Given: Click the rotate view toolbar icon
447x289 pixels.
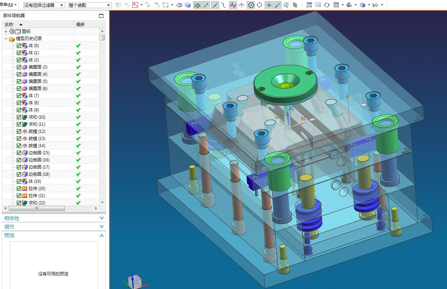Looking at the screenshot, I should (x=327, y=5).
